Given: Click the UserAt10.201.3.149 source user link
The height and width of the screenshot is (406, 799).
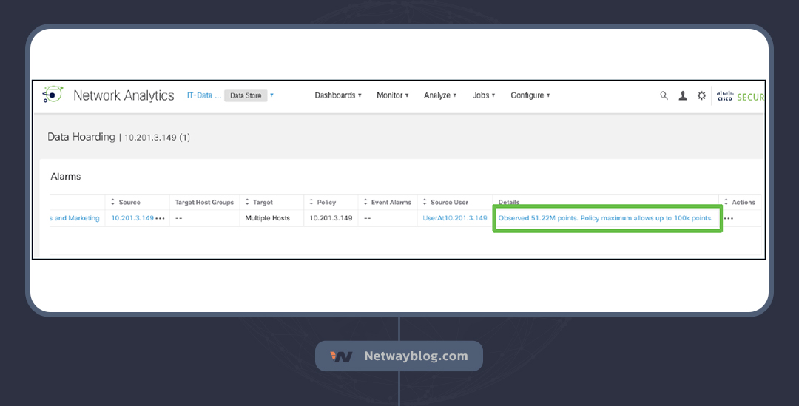Looking at the screenshot, I should click(x=454, y=218).
